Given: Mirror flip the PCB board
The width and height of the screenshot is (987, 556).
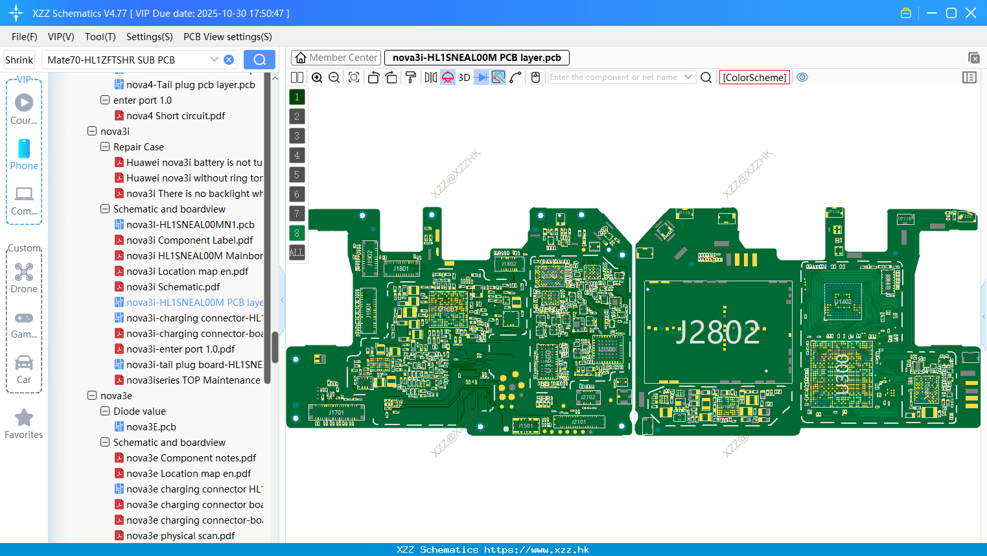Looking at the screenshot, I should [x=430, y=77].
